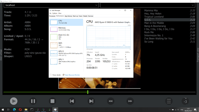
Task: Click the battery tray icon
Action: pos(173,110)
